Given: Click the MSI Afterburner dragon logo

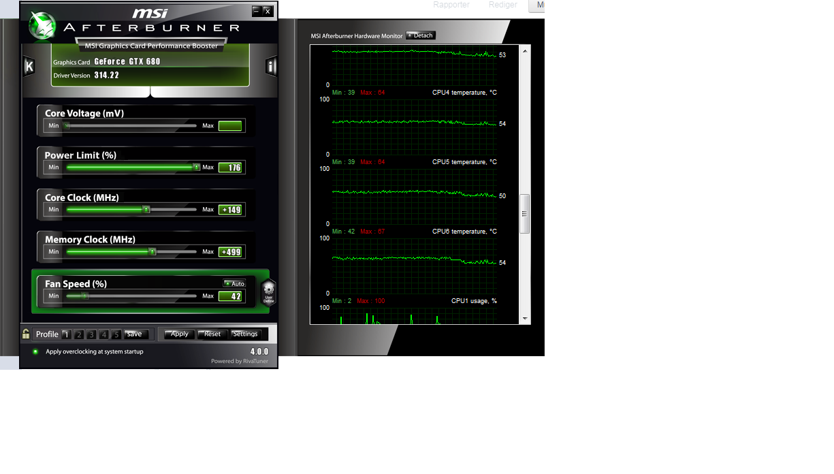Looking at the screenshot, I should 42,26.
